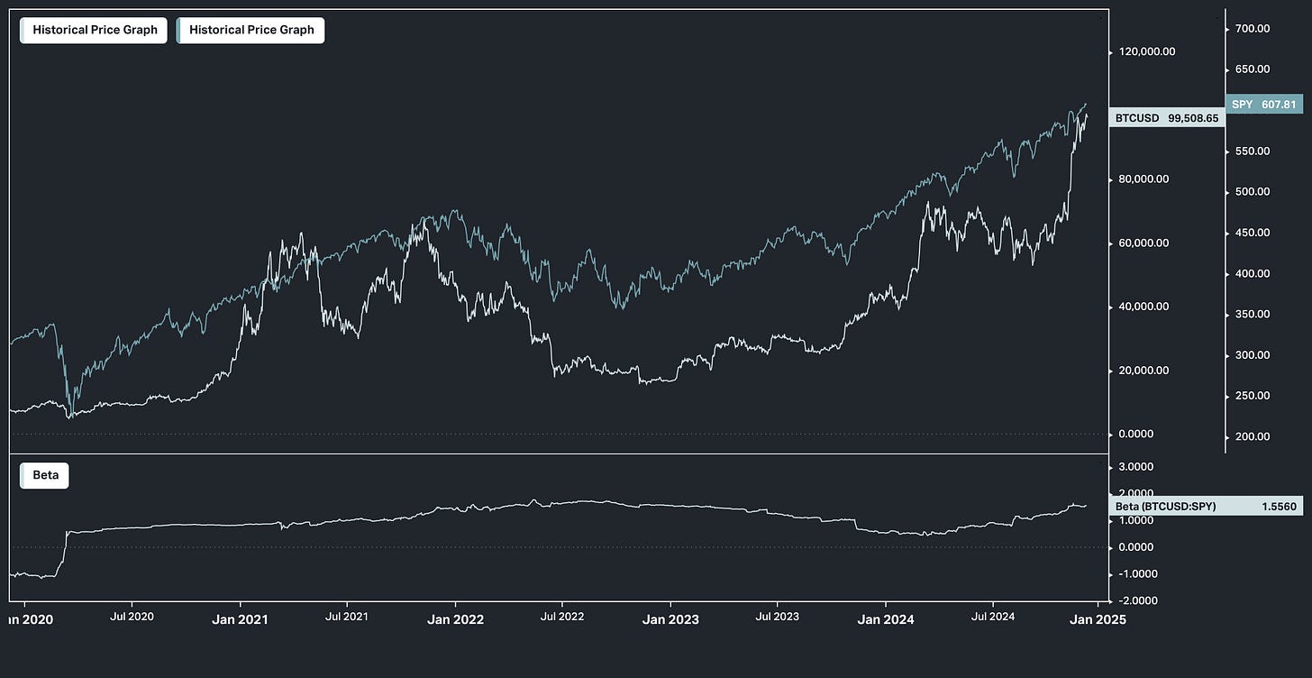Click the Jan 2024 date label
Screen dimensions: 1312x678
click(886, 619)
